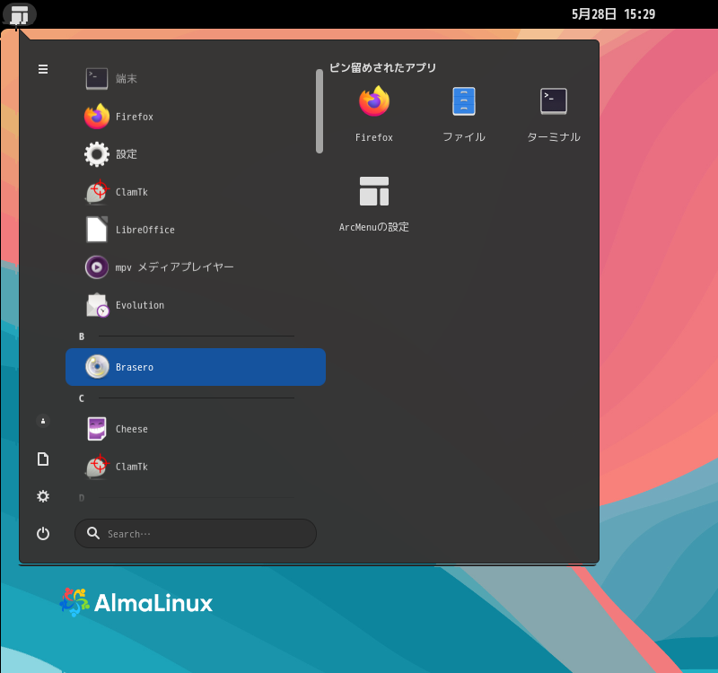Launch Cheese webcam app

[x=196, y=429]
